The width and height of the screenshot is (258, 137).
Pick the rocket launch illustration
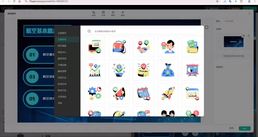[x=168, y=93]
